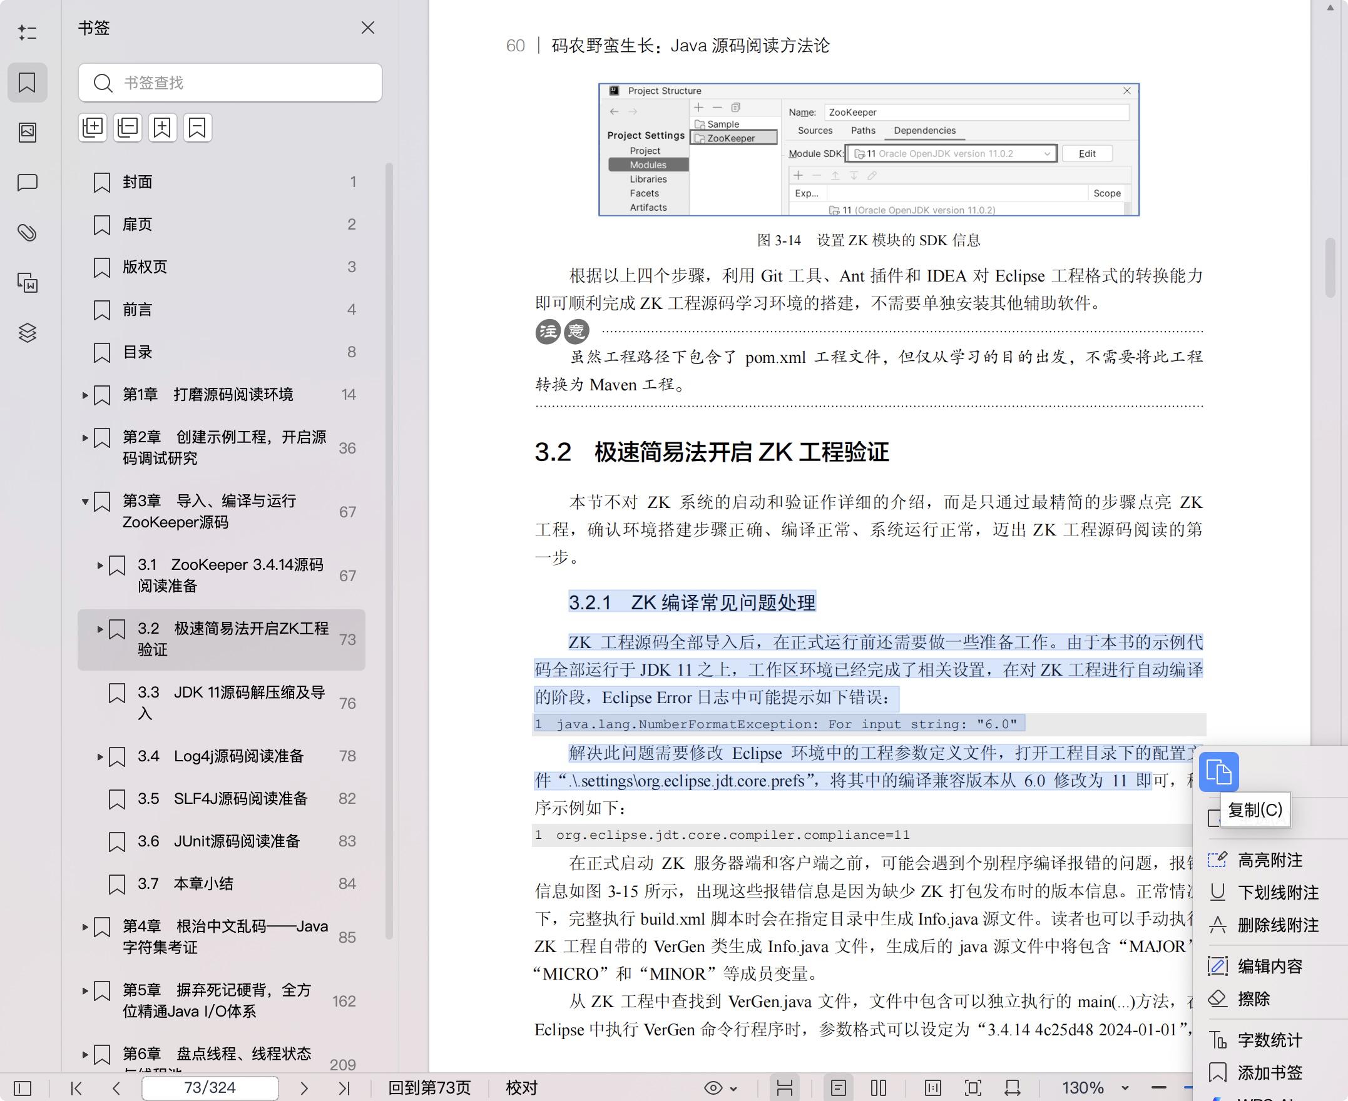Toggle continuous scrolling mode icon
The width and height of the screenshot is (1348, 1101).
785,1088
